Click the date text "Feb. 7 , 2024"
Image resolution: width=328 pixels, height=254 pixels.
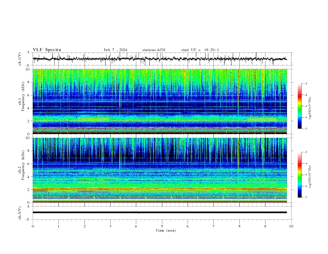[x=116, y=50]
